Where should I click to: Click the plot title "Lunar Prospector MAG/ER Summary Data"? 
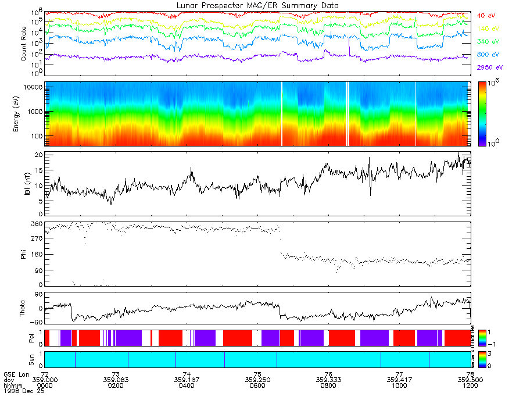point(257,5)
